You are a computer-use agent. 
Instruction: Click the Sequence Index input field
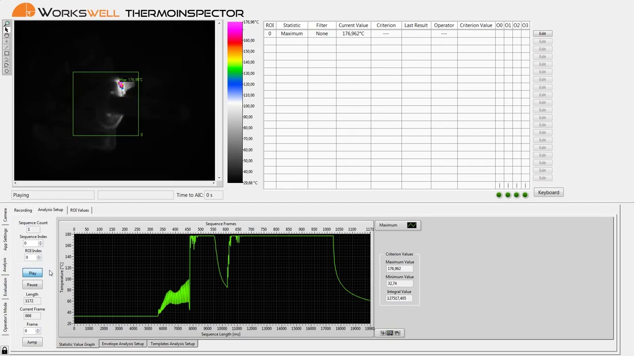[31, 243]
